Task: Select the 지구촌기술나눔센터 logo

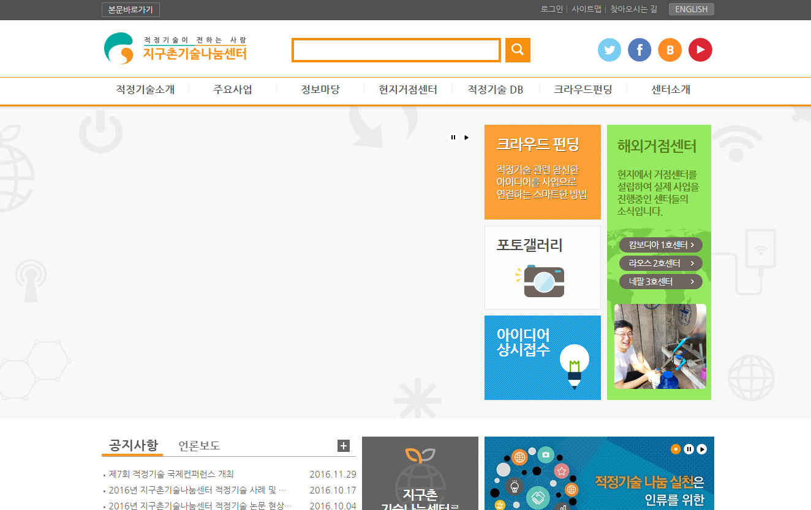Action: pyautogui.click(x=176, y=48)
